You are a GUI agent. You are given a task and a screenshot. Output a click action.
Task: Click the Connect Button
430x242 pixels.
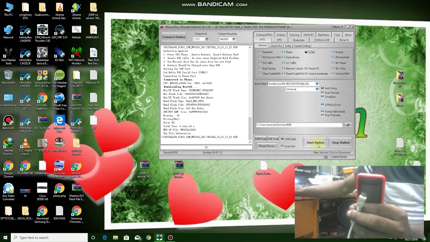click(173, 37)
